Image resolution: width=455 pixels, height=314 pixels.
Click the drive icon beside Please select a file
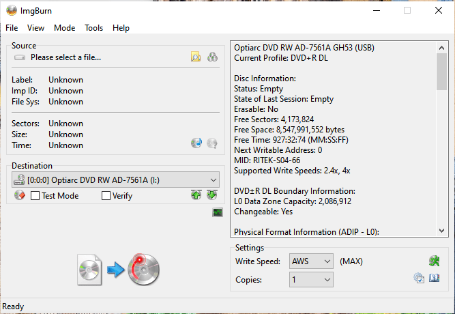click(x=20, y=57)
